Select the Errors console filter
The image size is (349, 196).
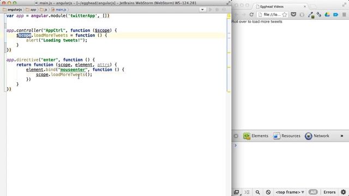click(329, 192)
